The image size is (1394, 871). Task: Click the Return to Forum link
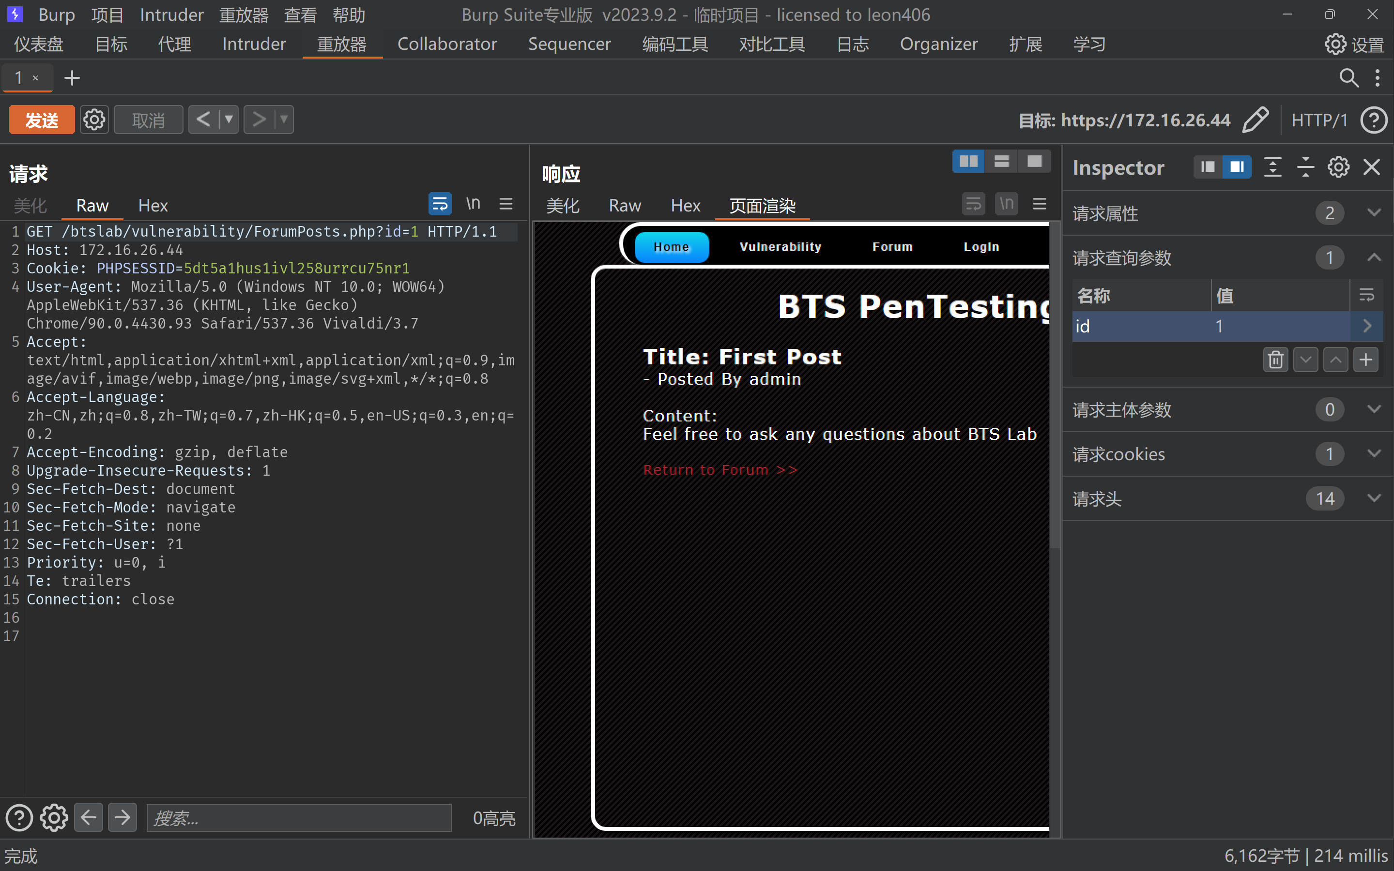click(720, 470)
